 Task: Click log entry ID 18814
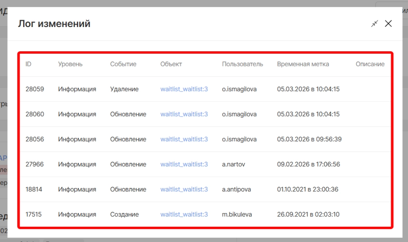[x=35, y=189]
